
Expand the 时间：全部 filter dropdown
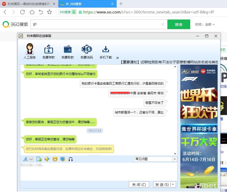(x=205, y=25)
